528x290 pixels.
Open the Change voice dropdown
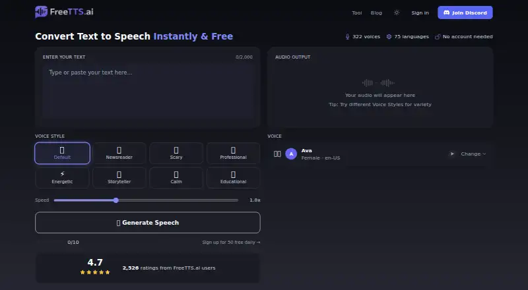[473, 154]
